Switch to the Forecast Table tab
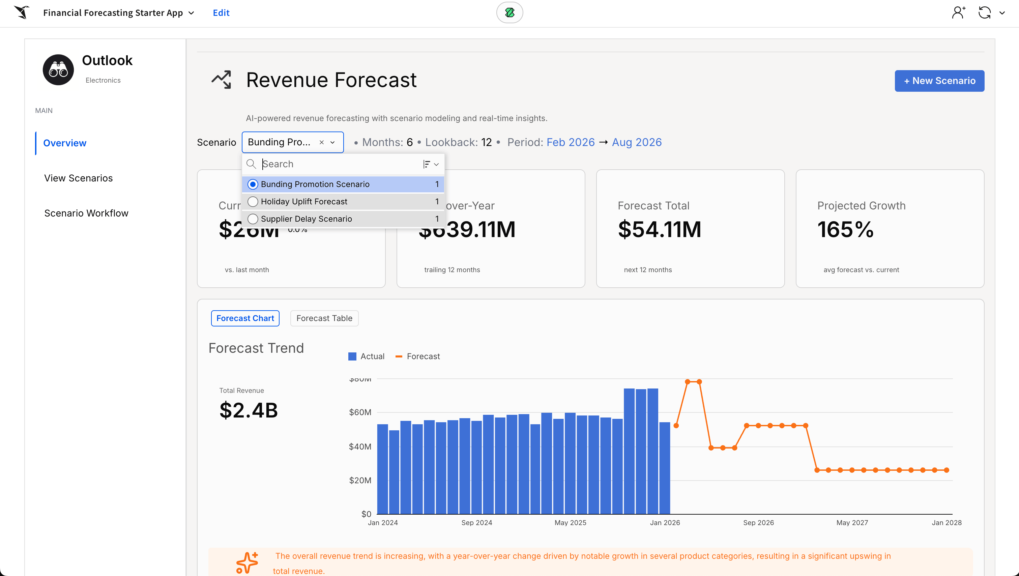The image size is (1019, 576). [x=324, y=318]
